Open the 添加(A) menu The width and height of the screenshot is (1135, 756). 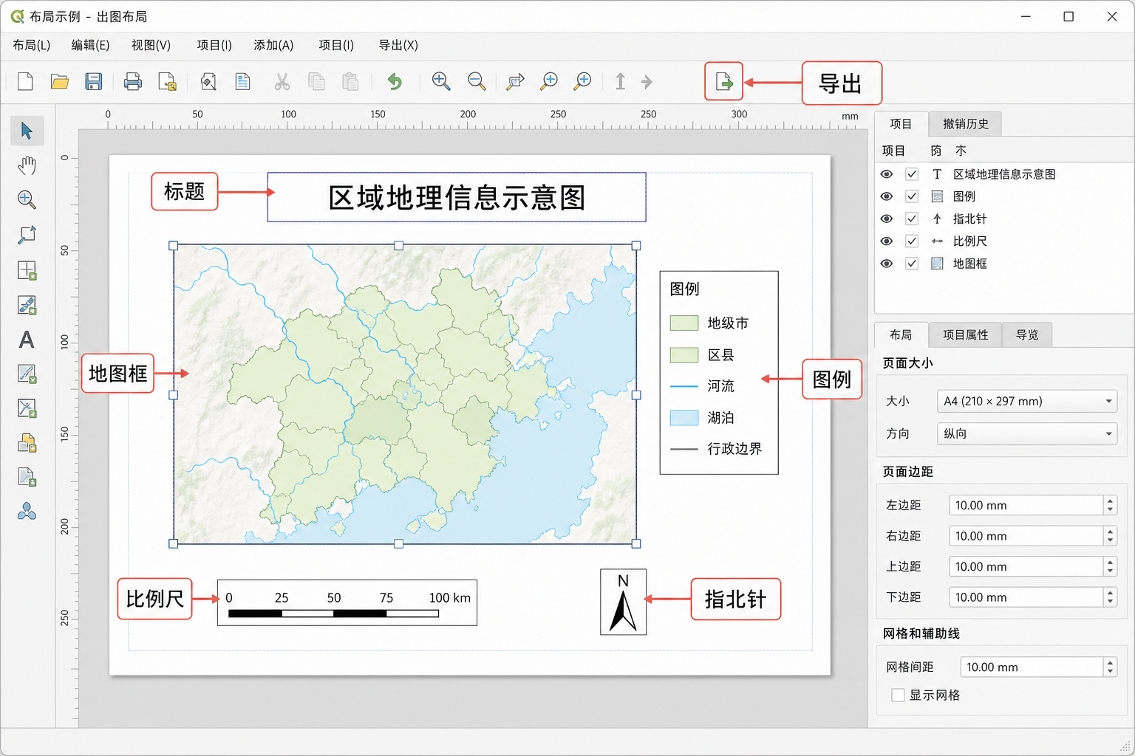273,45
